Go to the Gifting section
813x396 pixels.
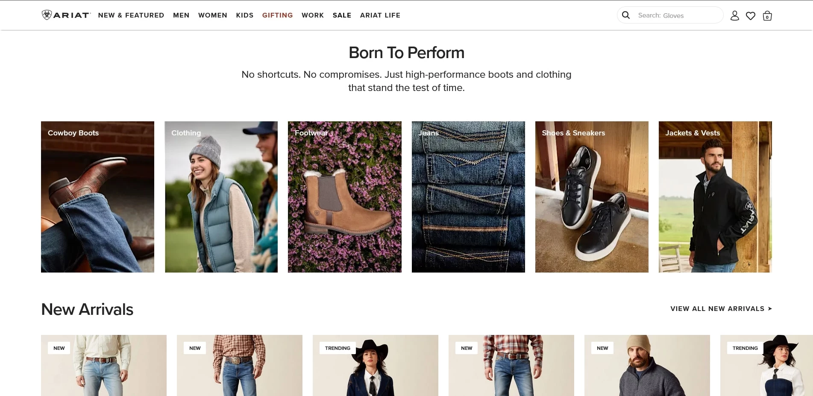pos(278,15)
